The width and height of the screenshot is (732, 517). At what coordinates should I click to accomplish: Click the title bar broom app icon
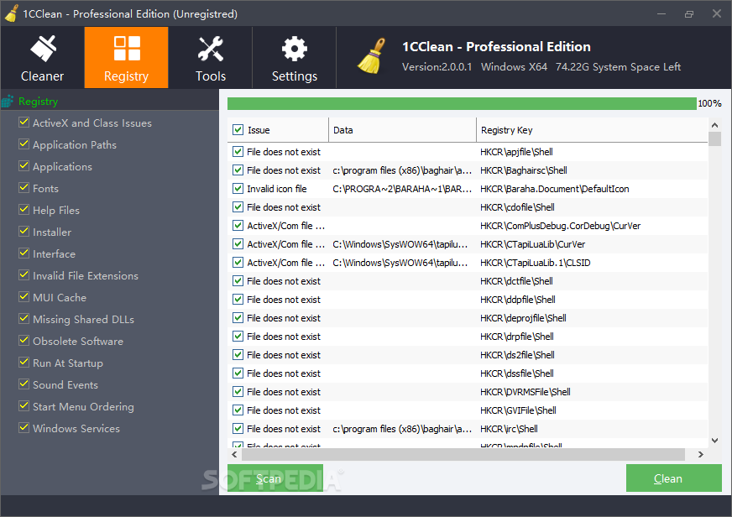[11, 13]
